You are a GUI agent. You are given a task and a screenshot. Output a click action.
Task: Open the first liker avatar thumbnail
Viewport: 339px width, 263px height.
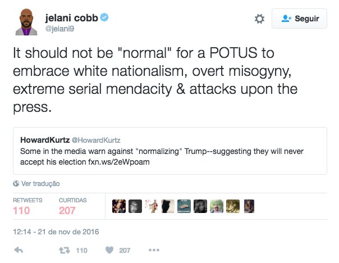click(x=119, y=206)
